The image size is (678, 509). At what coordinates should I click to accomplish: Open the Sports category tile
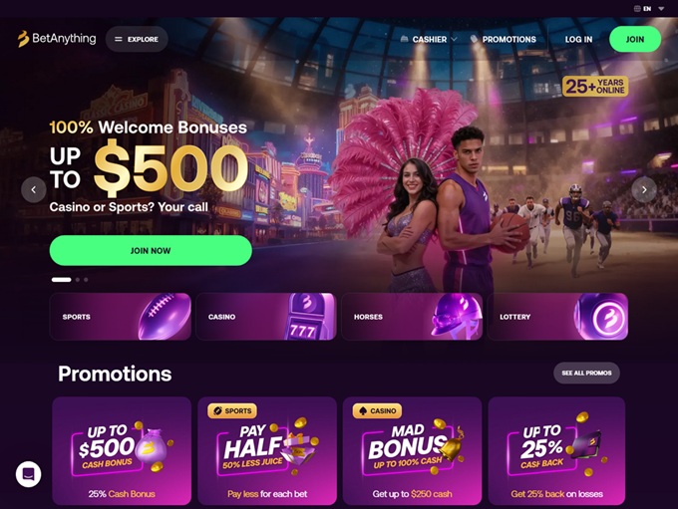[121, 317]
